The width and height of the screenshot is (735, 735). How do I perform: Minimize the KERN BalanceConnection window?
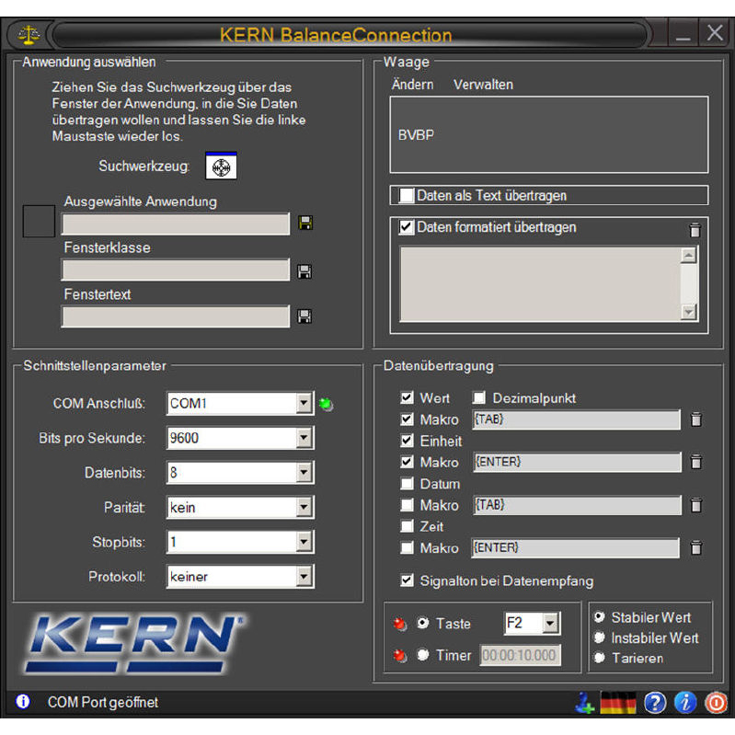pos(683,34)
